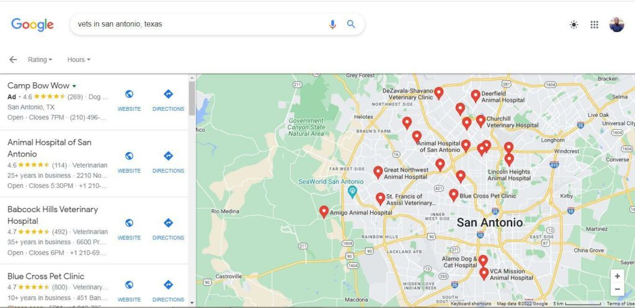Image resolution: width=635 pixels, height=308 pixels.
Task: Click Lincoln Heights Animal Hospital pin
Action: click(x=509, y=160)
